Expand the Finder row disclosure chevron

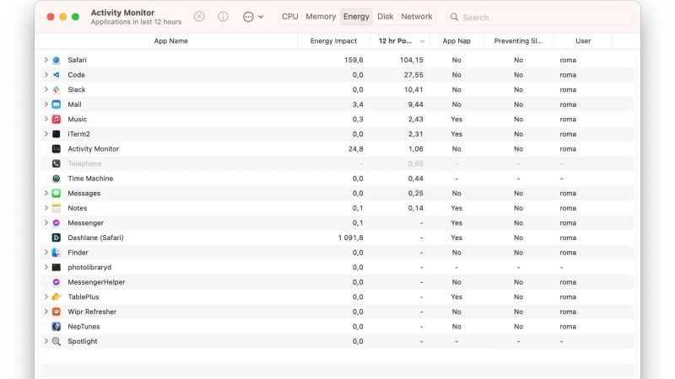click(46, 253)
